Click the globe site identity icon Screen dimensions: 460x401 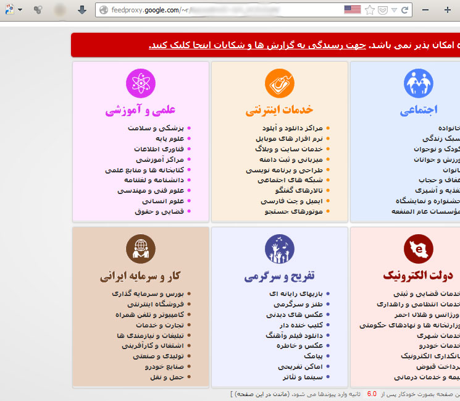click(104, 10)
